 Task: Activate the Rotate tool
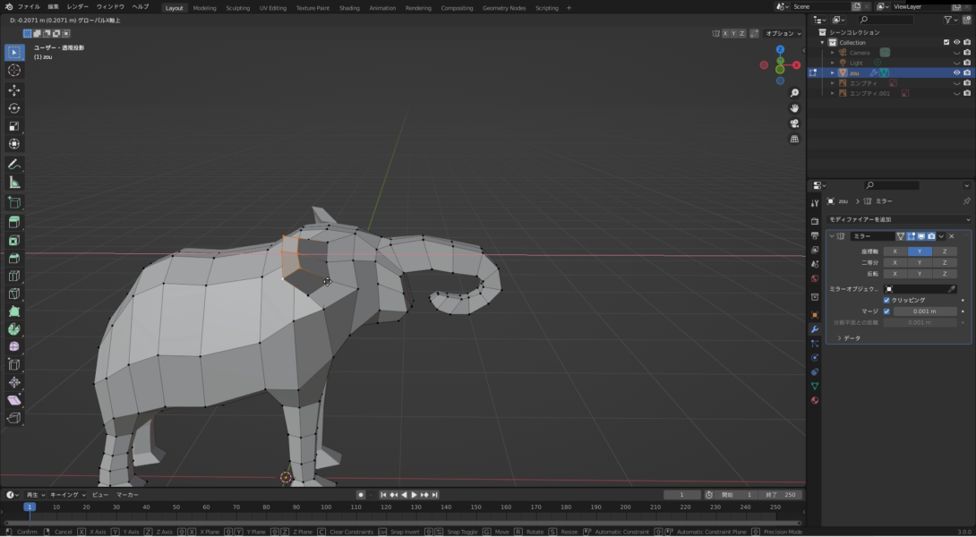pyautogui.click(x=13, y=108)
